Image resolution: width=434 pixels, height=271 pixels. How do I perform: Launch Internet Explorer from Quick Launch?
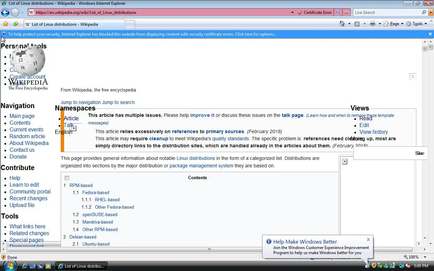coord(25,266)
